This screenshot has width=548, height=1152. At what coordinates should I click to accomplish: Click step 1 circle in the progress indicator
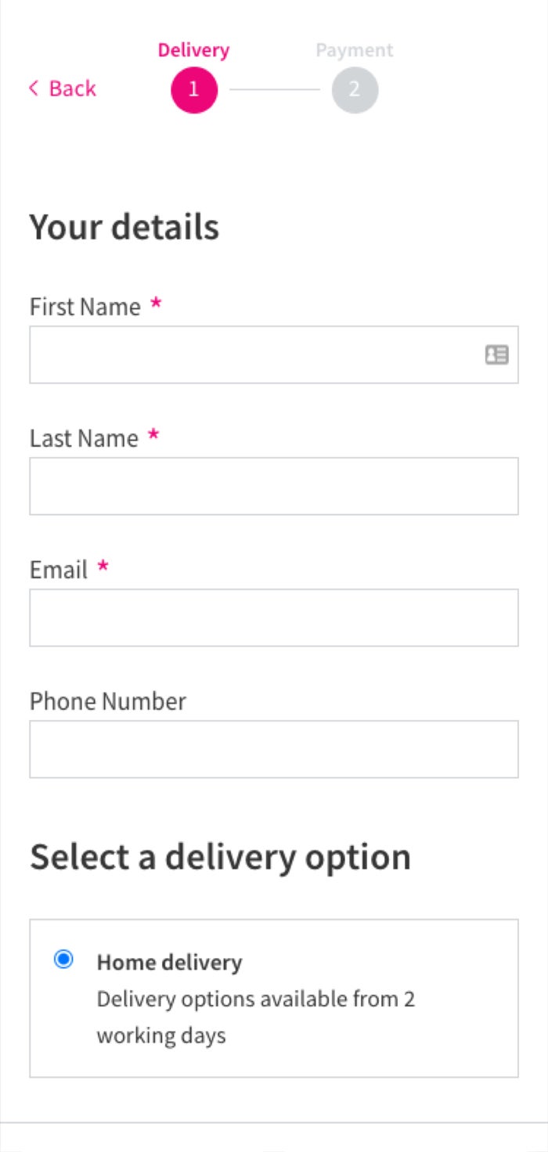[194, 90]
